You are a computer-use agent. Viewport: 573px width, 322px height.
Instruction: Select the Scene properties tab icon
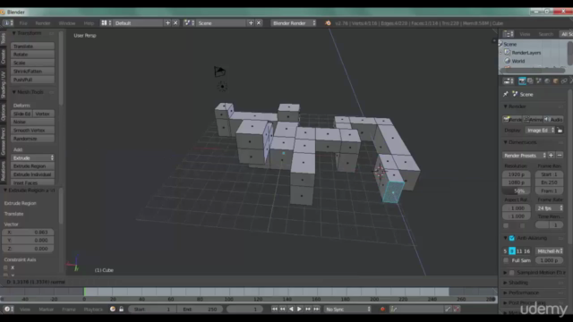(x=539, y=81)
